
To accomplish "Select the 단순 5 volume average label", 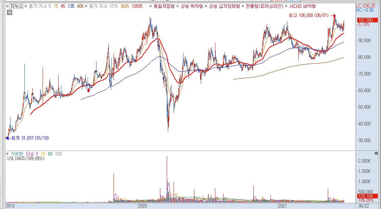I will [32, 154].
